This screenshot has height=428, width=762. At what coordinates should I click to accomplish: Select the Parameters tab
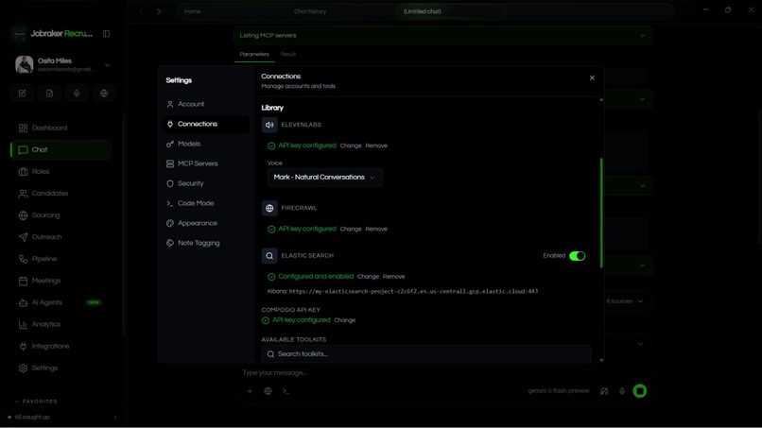coord(254,55)
